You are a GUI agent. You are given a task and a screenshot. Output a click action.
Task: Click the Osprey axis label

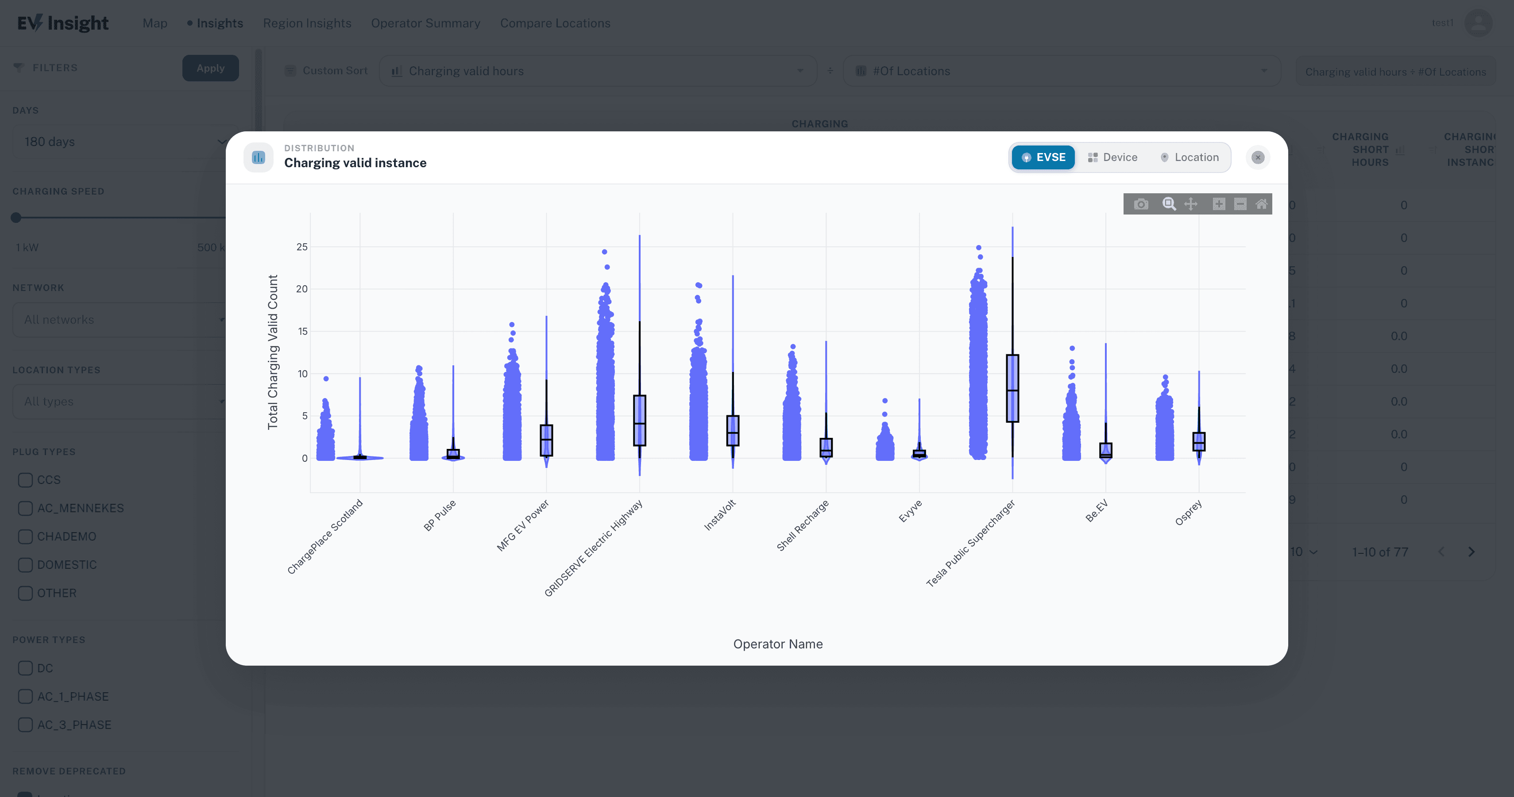(x=1188, y=513)
